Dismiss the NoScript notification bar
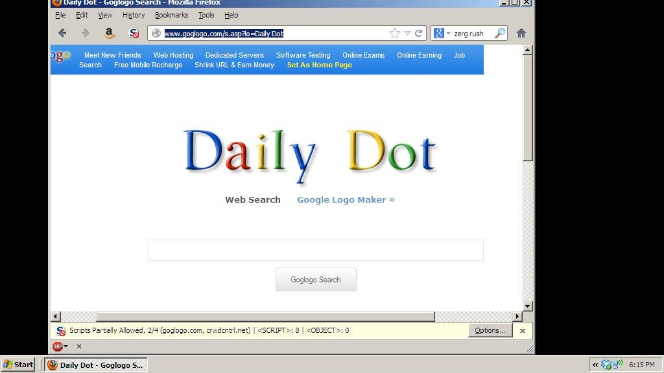The width and height of the screenshot is (664, 373). [523, 331]
